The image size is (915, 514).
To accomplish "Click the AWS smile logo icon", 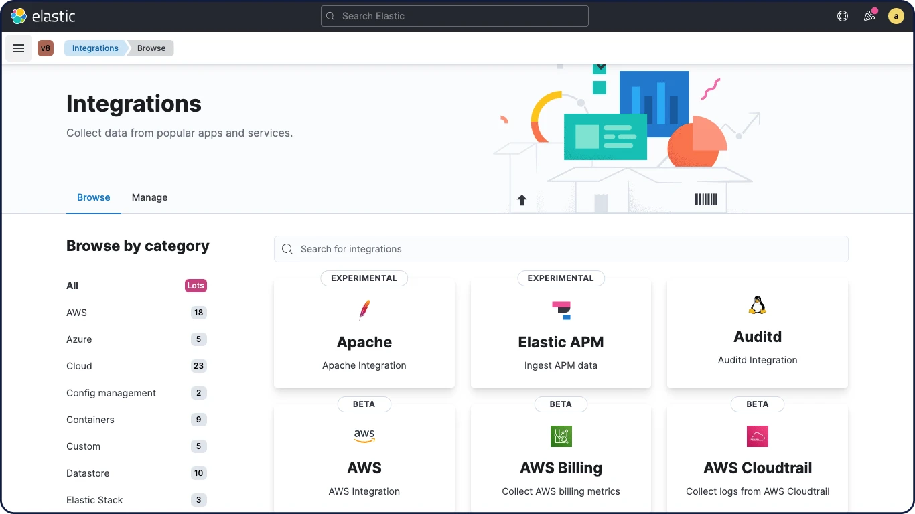I will 364,436.
